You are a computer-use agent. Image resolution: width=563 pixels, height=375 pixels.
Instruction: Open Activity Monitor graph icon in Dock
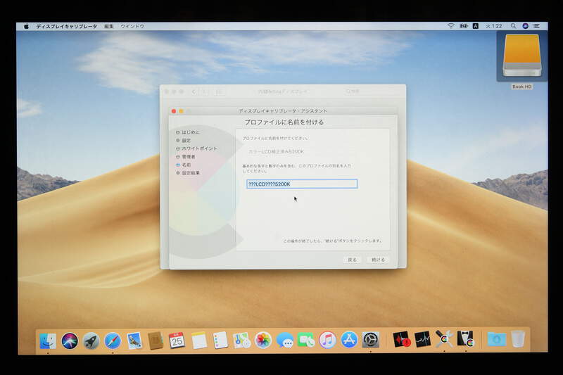[423, 340]
